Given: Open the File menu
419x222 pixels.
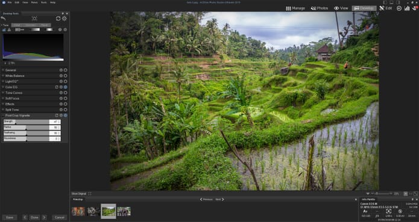Looking at the screenshot, I should [x=10, y=2].
